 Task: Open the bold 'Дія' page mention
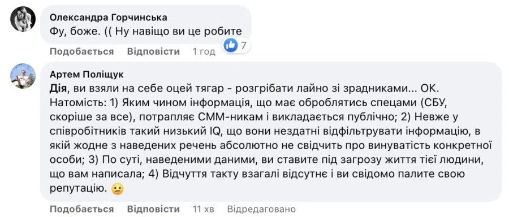[x=59, y=89]
